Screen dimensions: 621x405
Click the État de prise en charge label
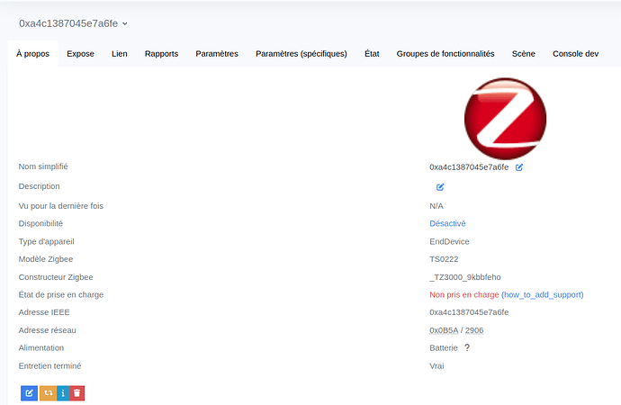[x=61, y=295]
